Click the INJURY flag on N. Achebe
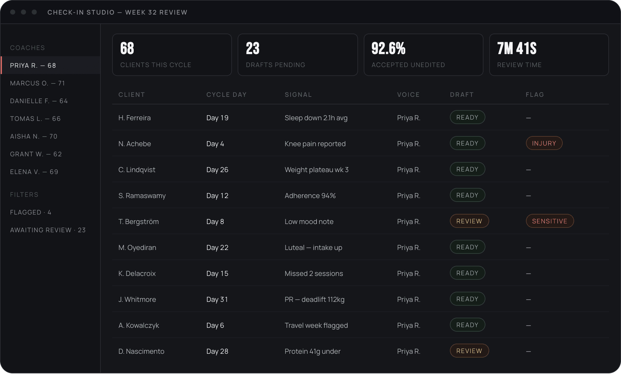 click(544, 143)
